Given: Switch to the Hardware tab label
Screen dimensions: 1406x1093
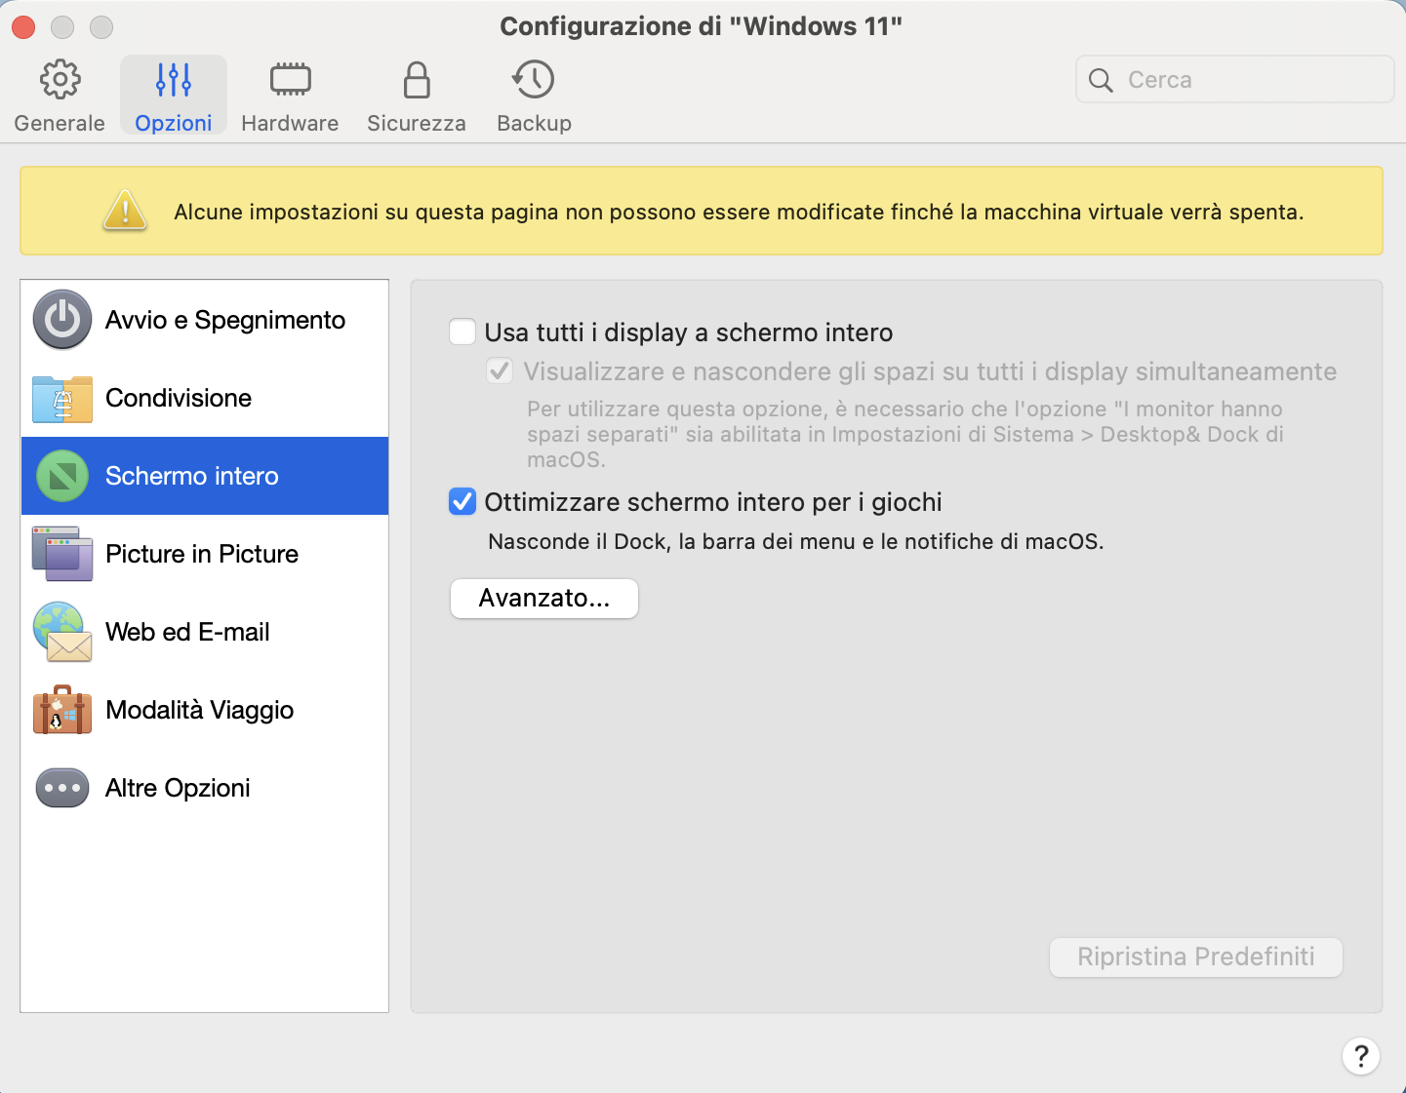Looking at the screenshot, I should coord(290,123).
